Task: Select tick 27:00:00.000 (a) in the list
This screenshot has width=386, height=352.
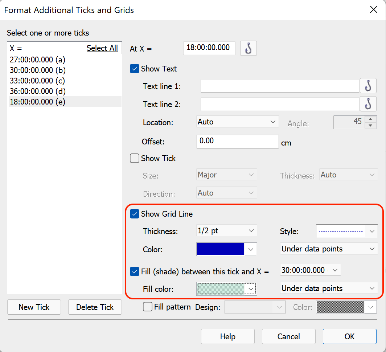Action: point(38,60)
